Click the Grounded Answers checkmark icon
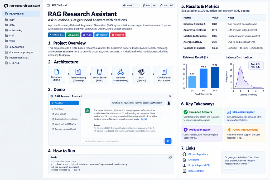270x180 pixels. pos(185,112)
